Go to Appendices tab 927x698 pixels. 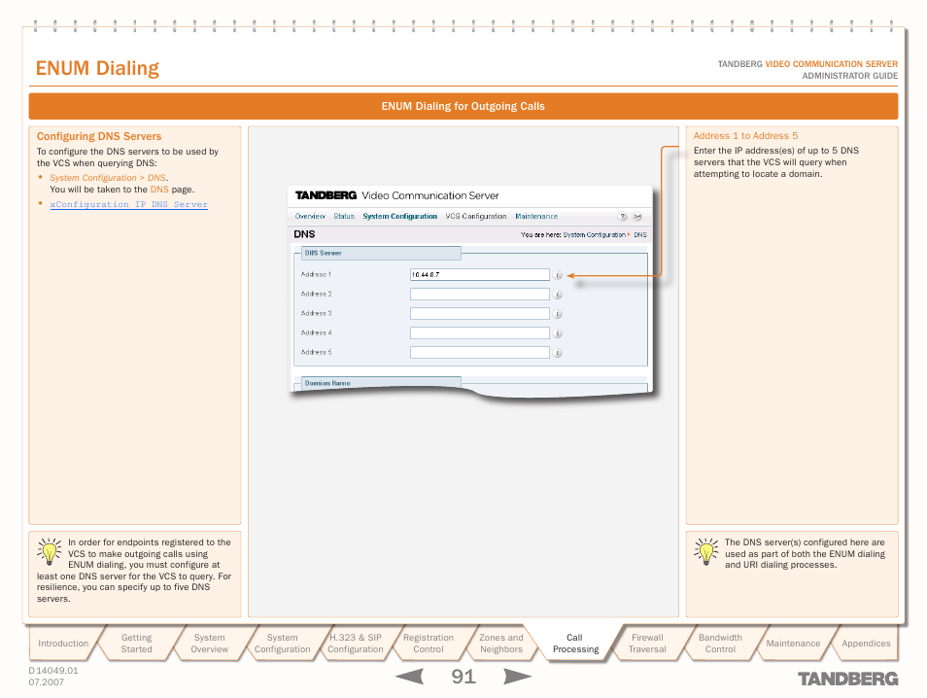pyautogui.click(x=866, y=644)
